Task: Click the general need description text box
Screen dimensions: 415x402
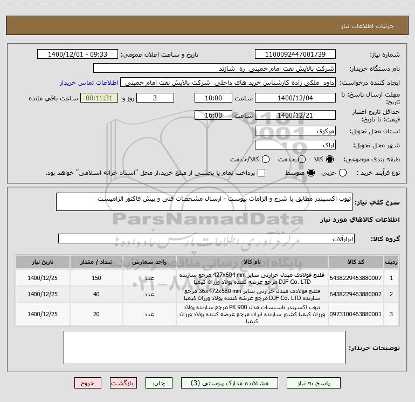Action: [x=204, y=202]
